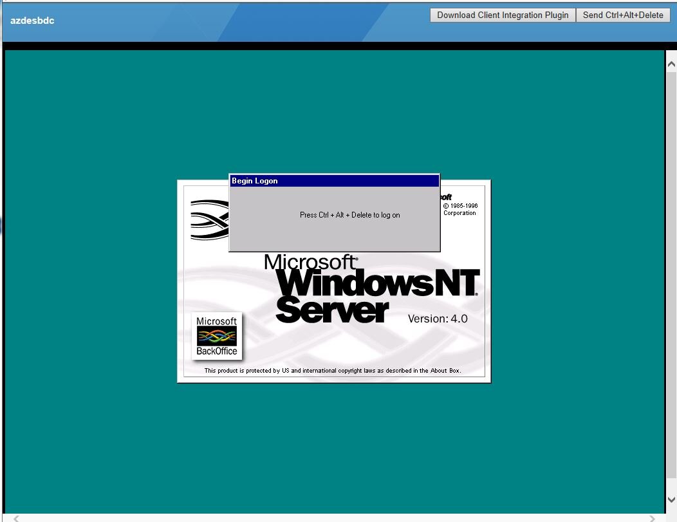The width and height of the screenshot is (677, 522).
Task: Click the copyright notice about the About Box
Action: [x=333, y=371]
